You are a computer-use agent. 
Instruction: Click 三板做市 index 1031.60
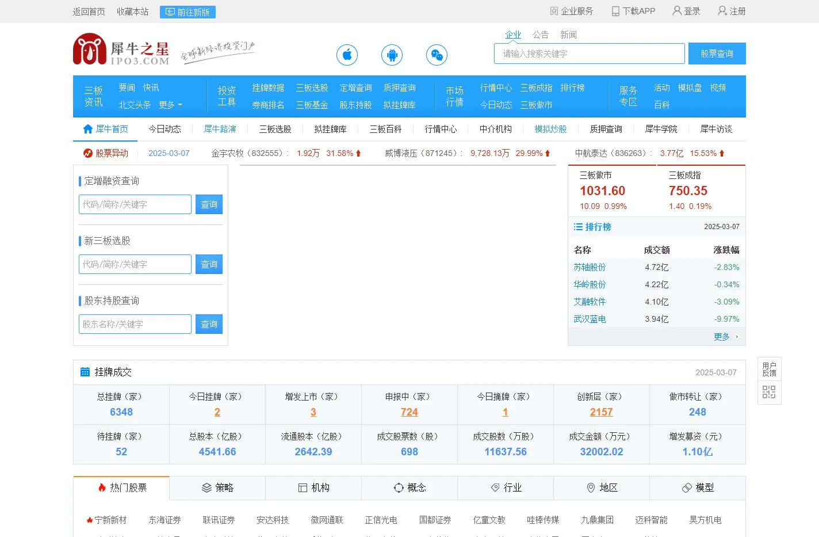pos(602,191)
